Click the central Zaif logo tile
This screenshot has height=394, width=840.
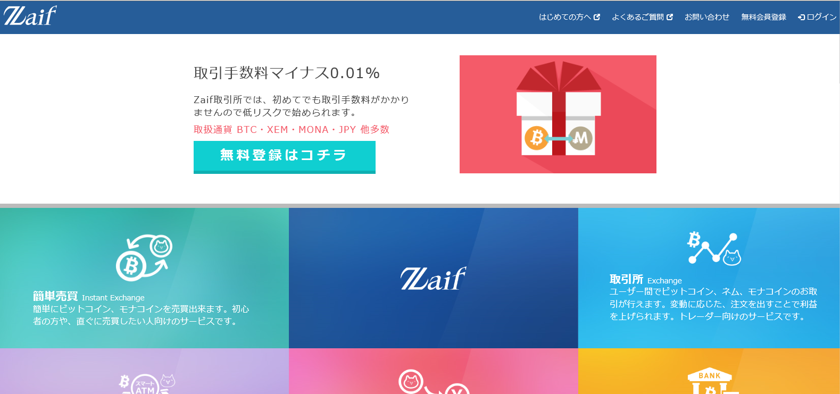434,278
